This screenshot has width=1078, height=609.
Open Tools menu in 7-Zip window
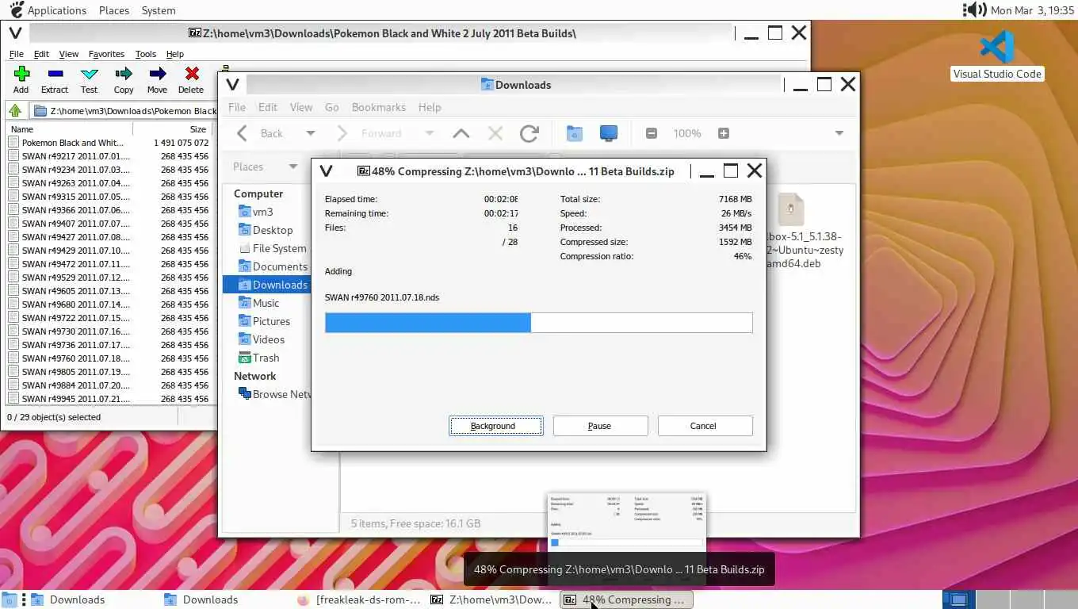point(146,54)
